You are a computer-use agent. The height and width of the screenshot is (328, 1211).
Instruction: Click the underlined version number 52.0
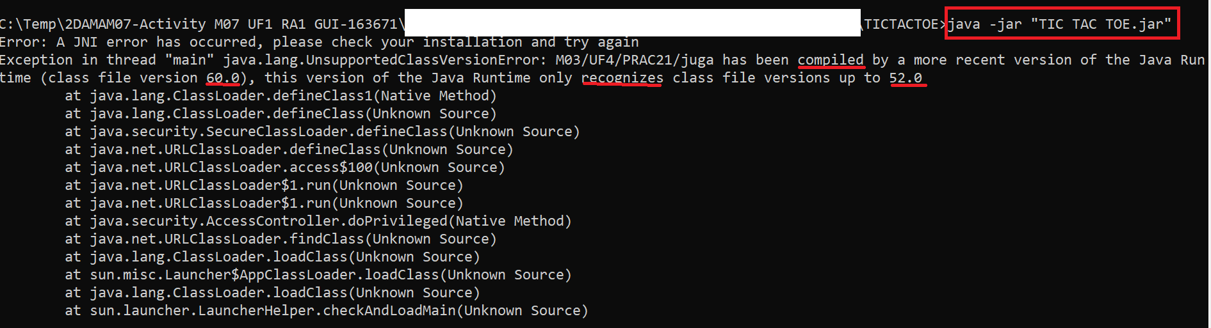906,78
